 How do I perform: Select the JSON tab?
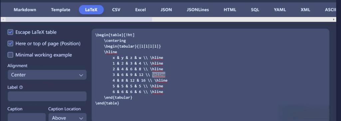pos(166,10)
